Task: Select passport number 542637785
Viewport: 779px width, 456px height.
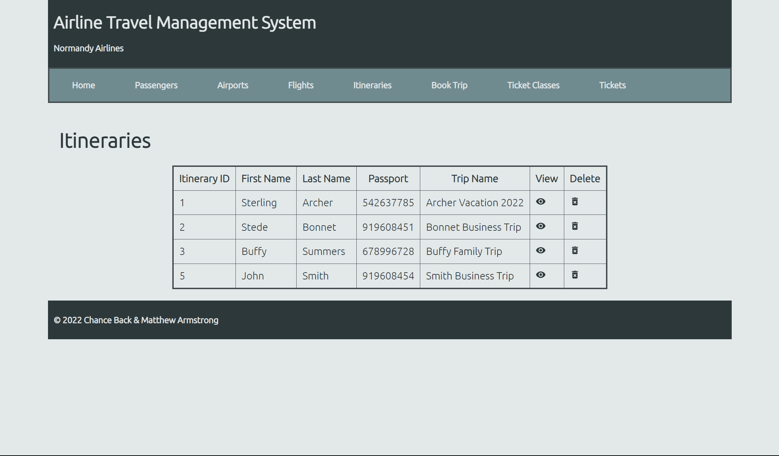Action: [x=388, y=203]
